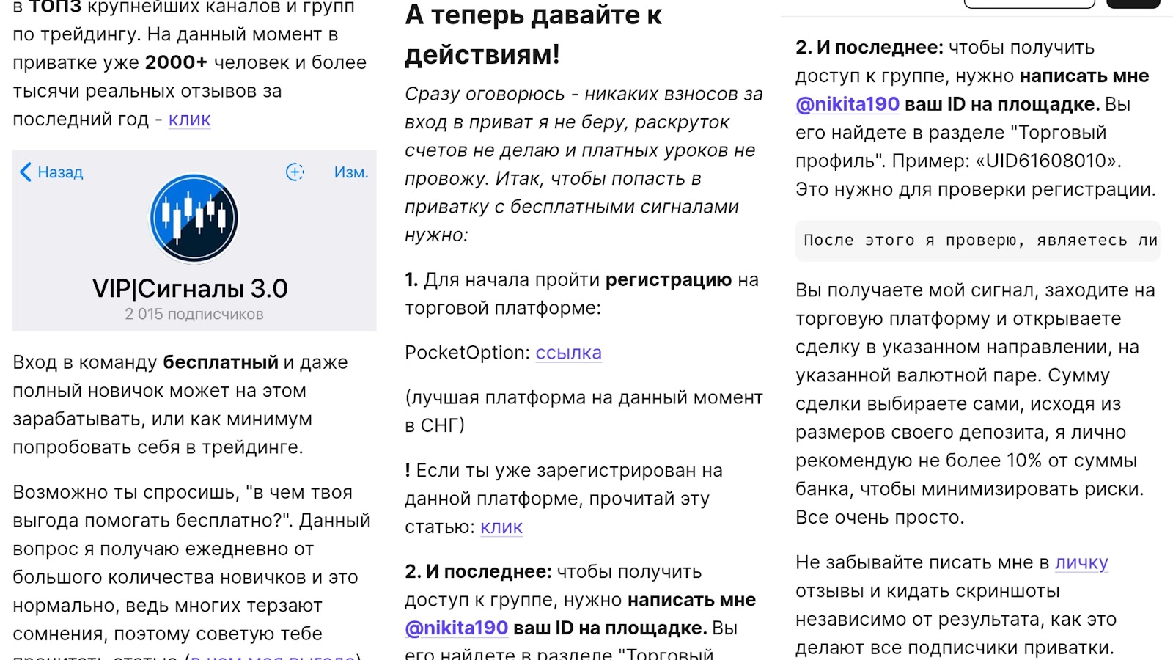
Task: Click the heading А теперь давайте к действиям!
Action: tap(534, 34)
